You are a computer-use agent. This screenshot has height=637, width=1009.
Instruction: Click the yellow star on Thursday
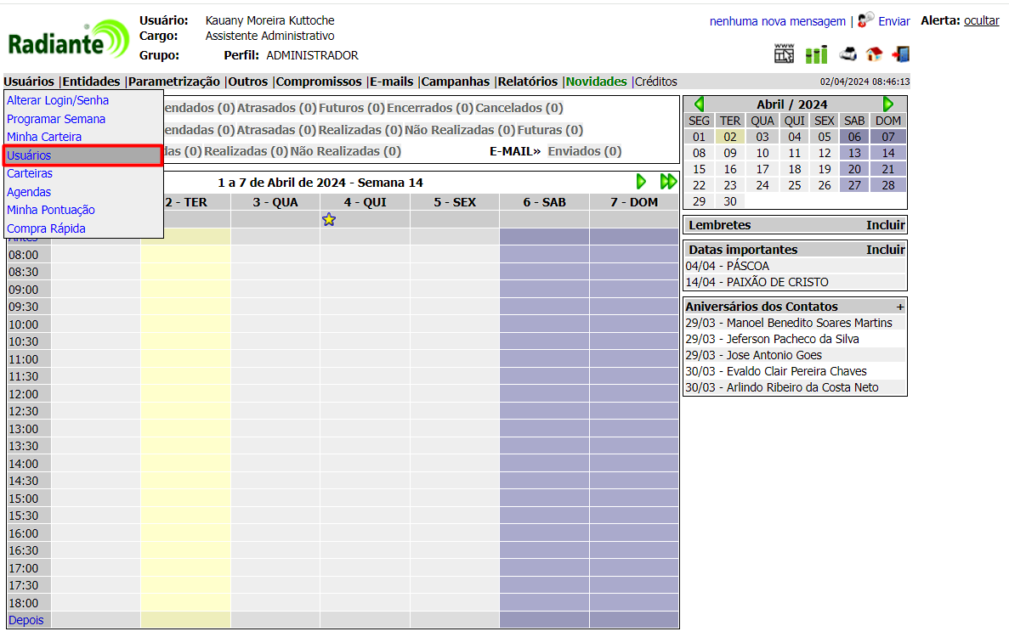tap(329, 220)
